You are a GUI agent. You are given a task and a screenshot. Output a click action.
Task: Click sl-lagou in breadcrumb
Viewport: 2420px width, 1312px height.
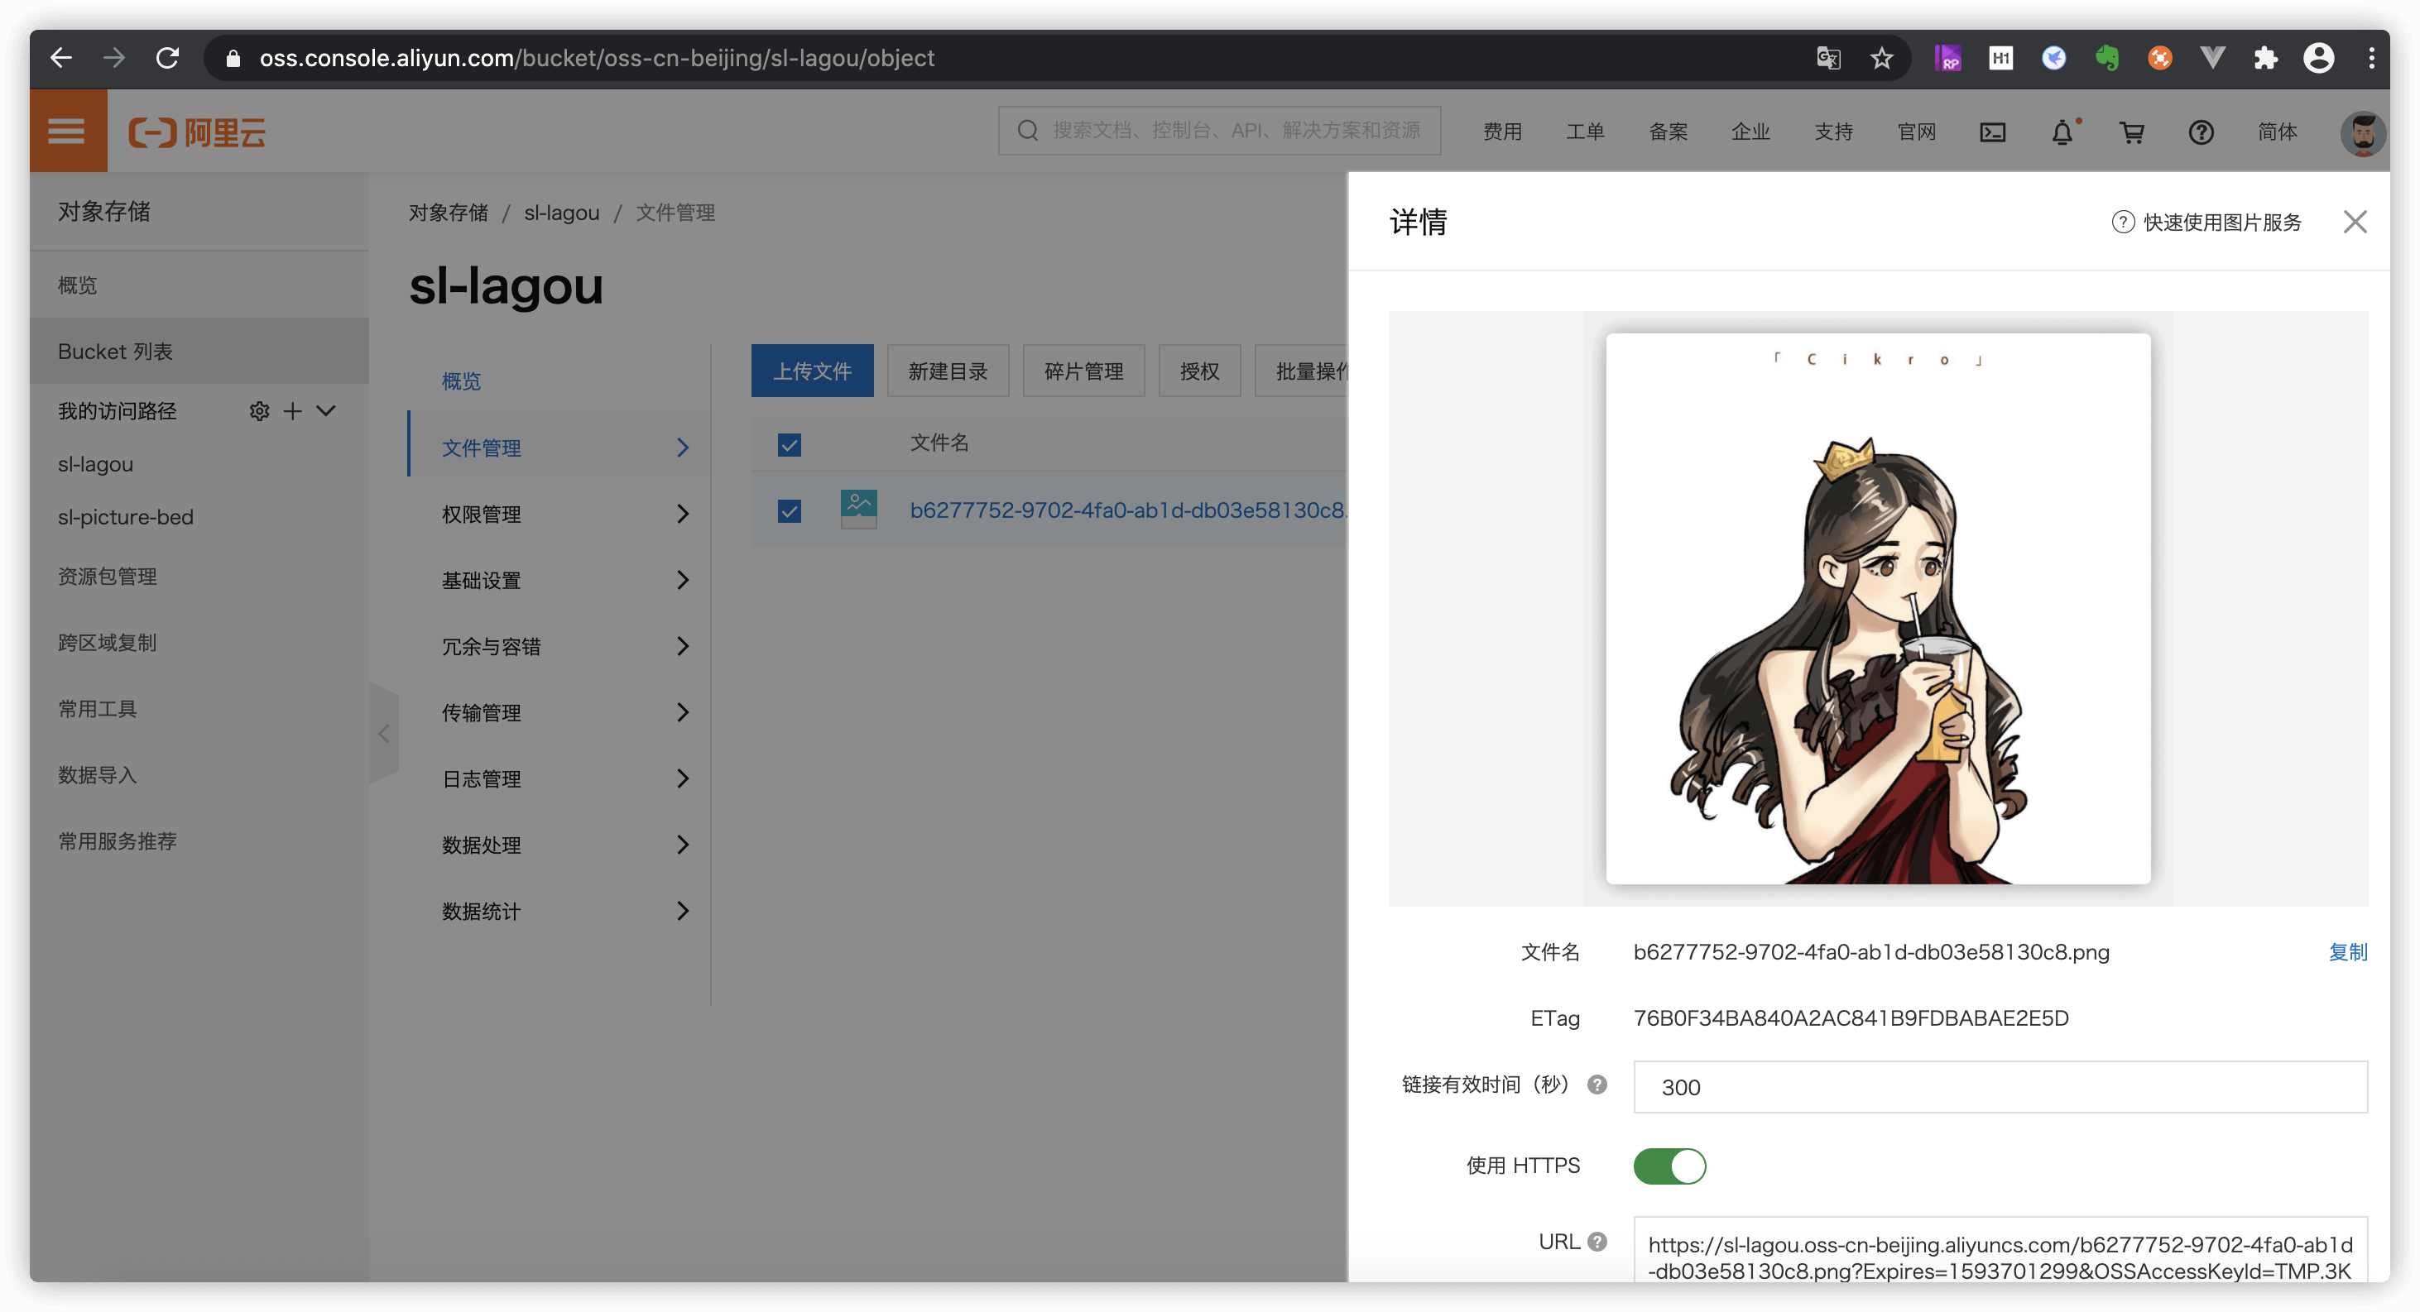pyautogui.click(x=562, y=213)
